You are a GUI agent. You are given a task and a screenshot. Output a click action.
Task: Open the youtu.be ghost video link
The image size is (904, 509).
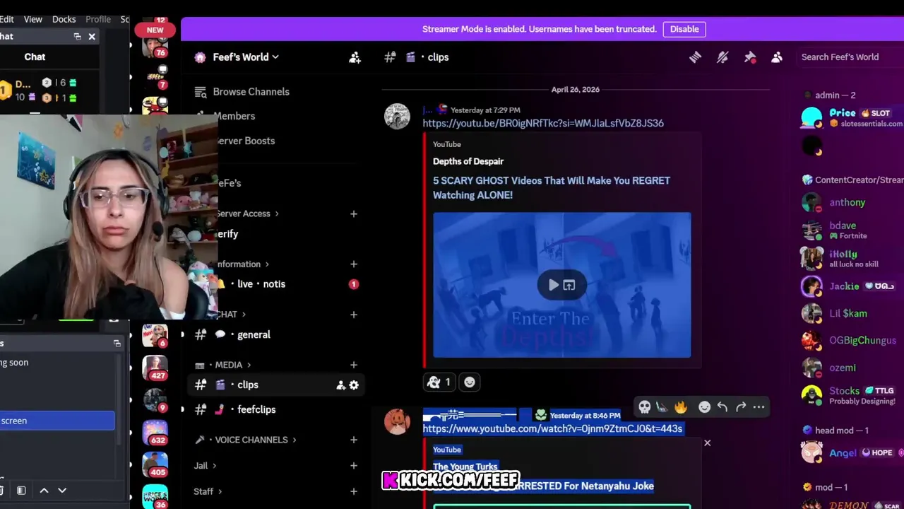pyautogui.click(x=543, y=123)
